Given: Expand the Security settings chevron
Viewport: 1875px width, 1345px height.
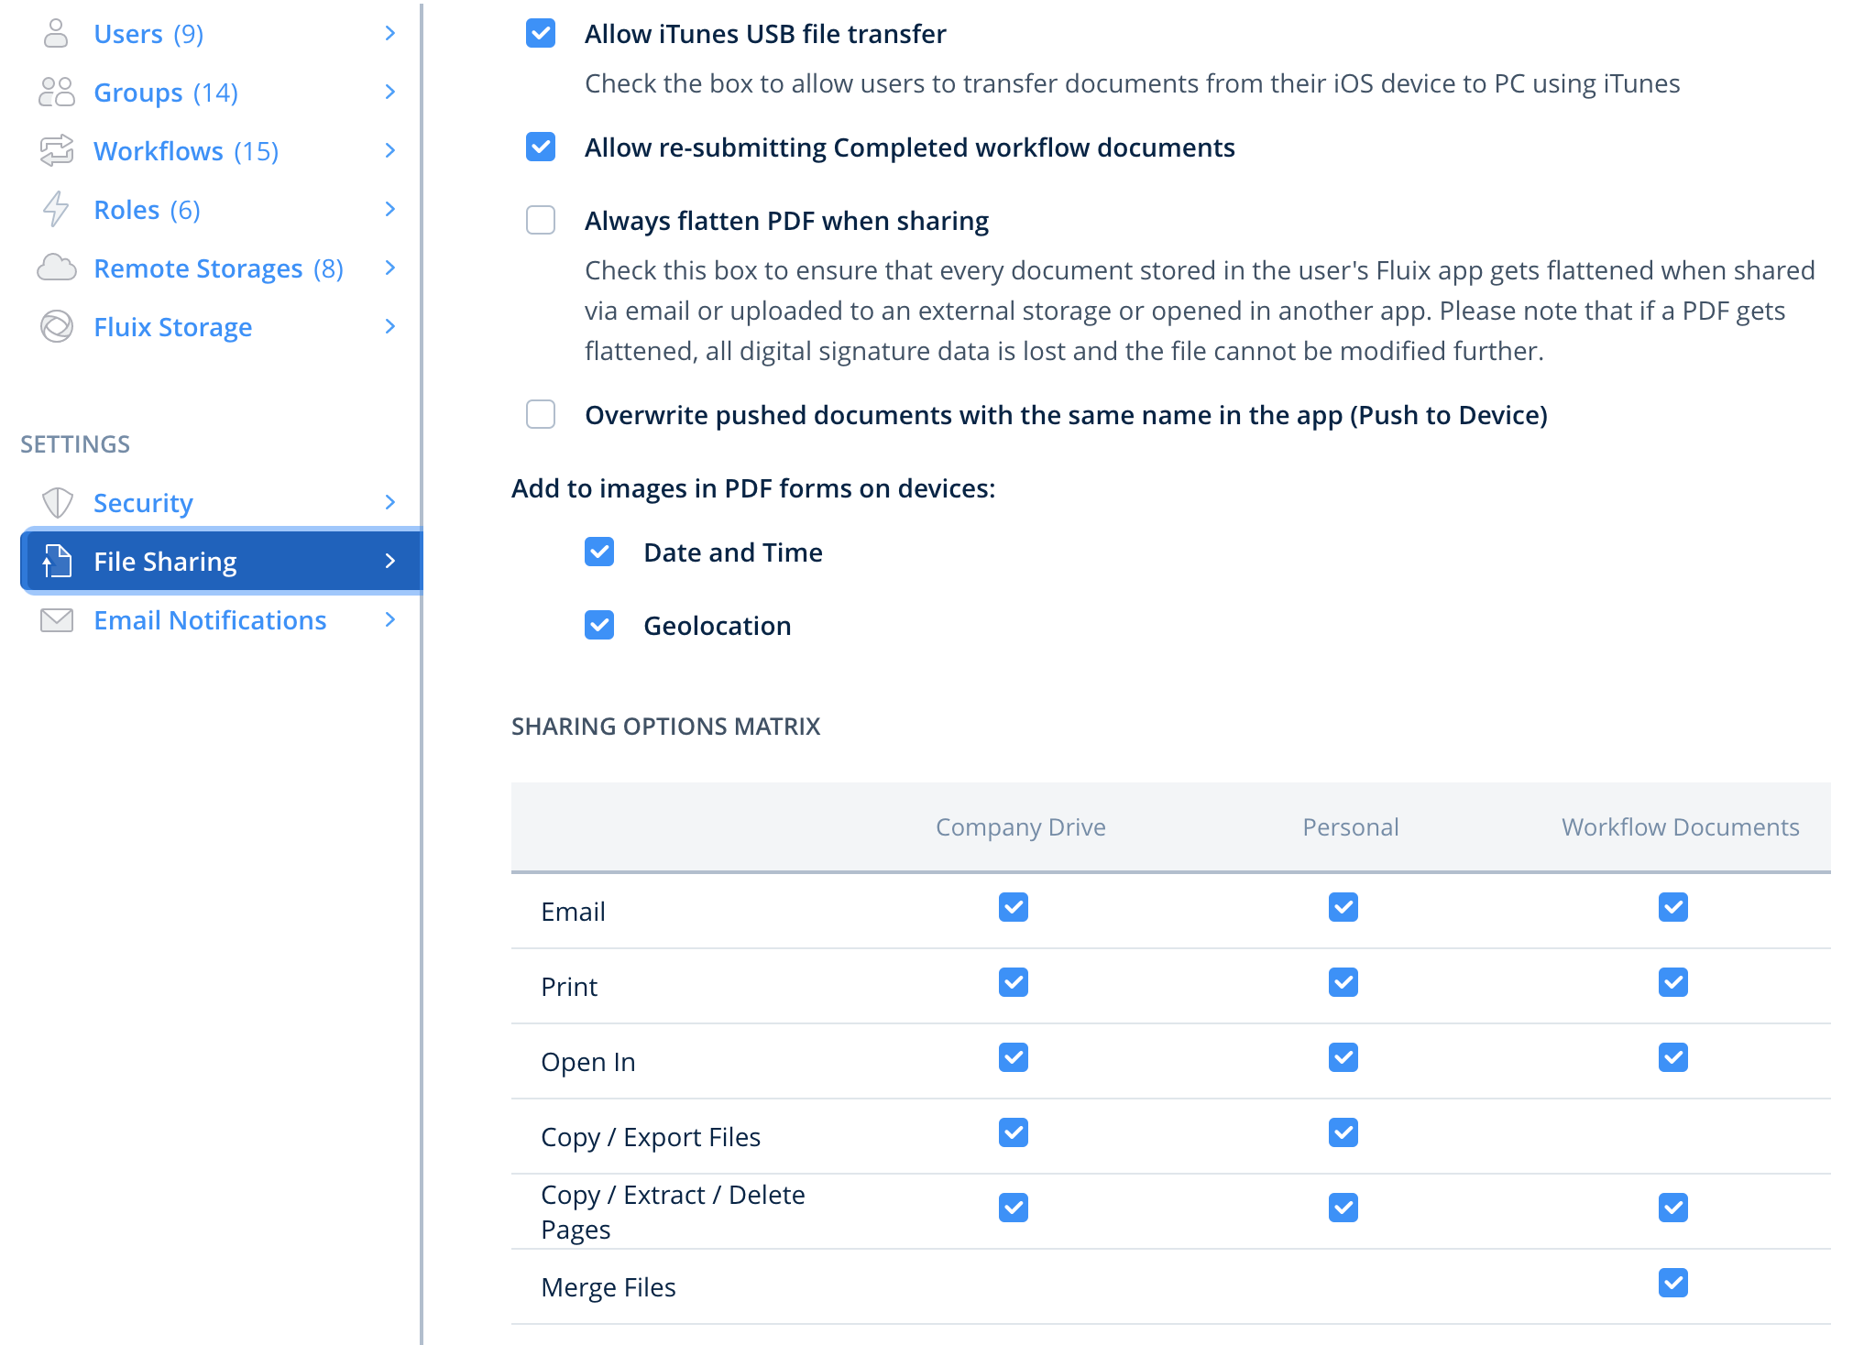Looking at the screenshot, I should tap(391, 502).
